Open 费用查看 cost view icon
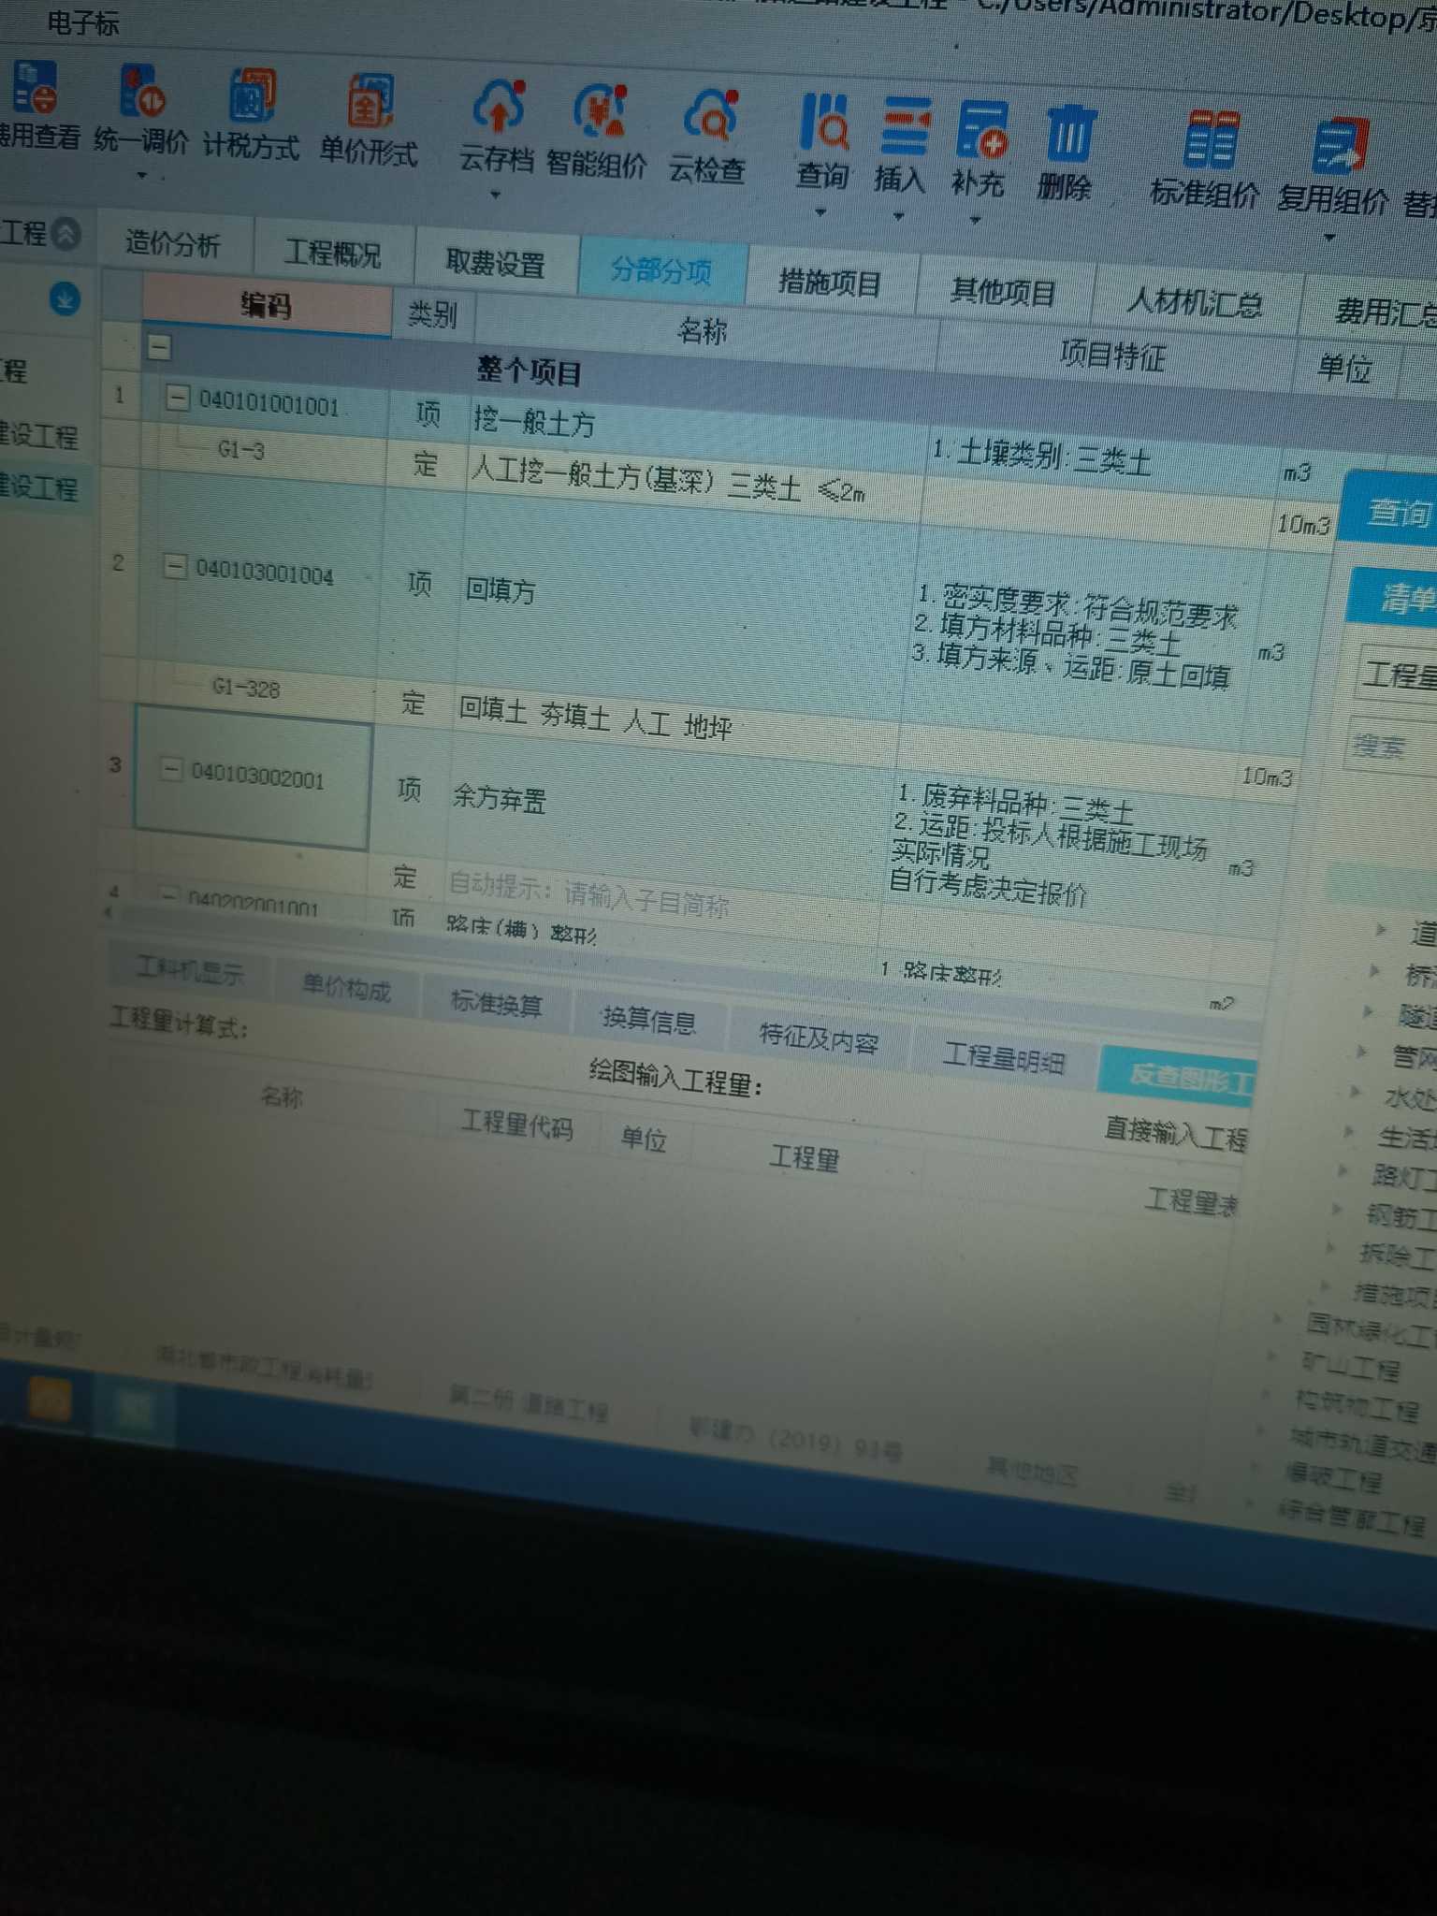The width and height of the screenshot is (1437, 1916). click(34, 86)
